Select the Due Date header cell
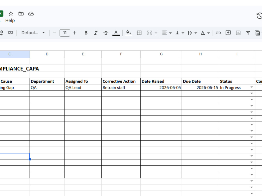 point(200,81)
